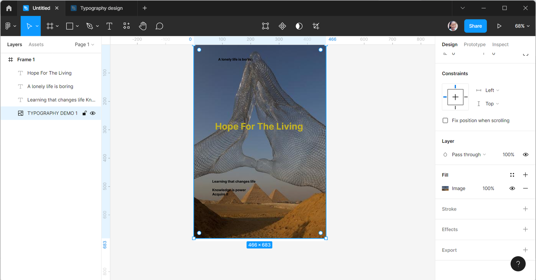Click the independent corners icon
This screenshot has width=536, height=280.
coord(526,54)
